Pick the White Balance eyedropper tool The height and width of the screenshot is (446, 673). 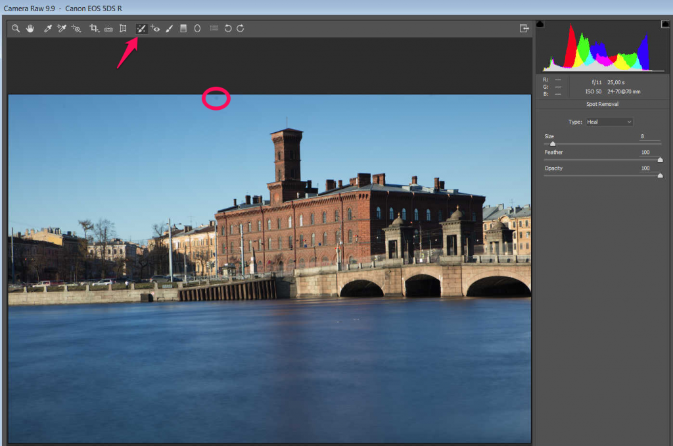pos(47,29)
